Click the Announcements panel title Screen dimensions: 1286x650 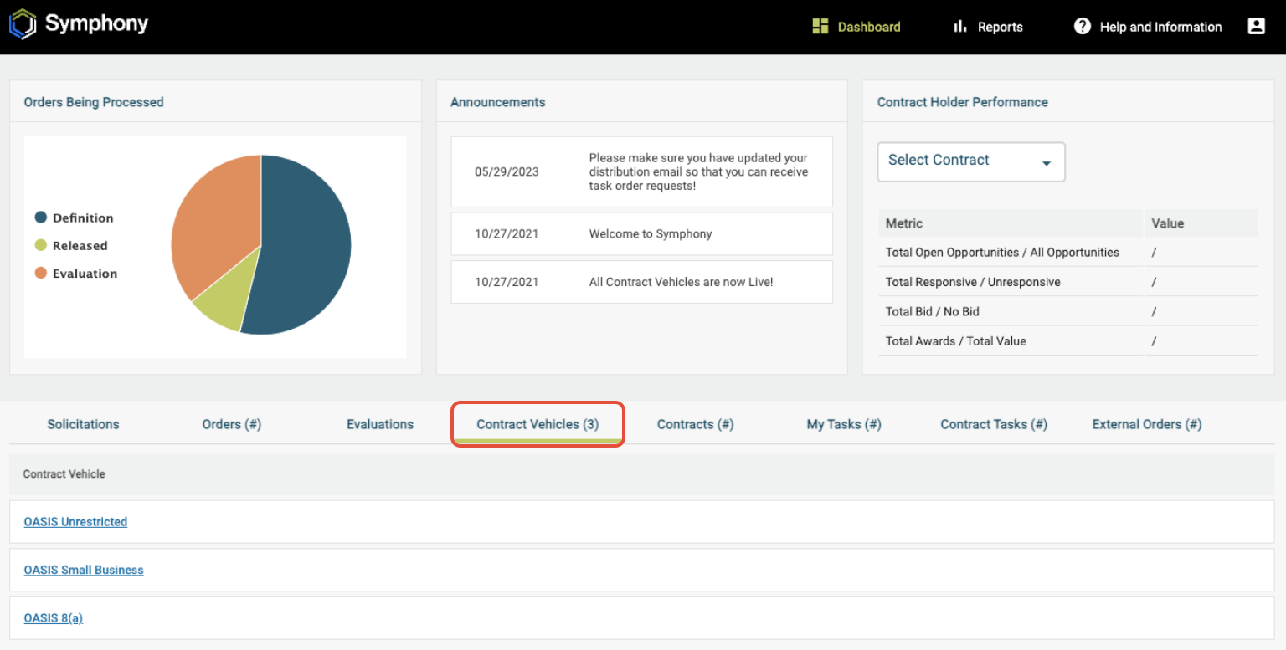[498, 102]
